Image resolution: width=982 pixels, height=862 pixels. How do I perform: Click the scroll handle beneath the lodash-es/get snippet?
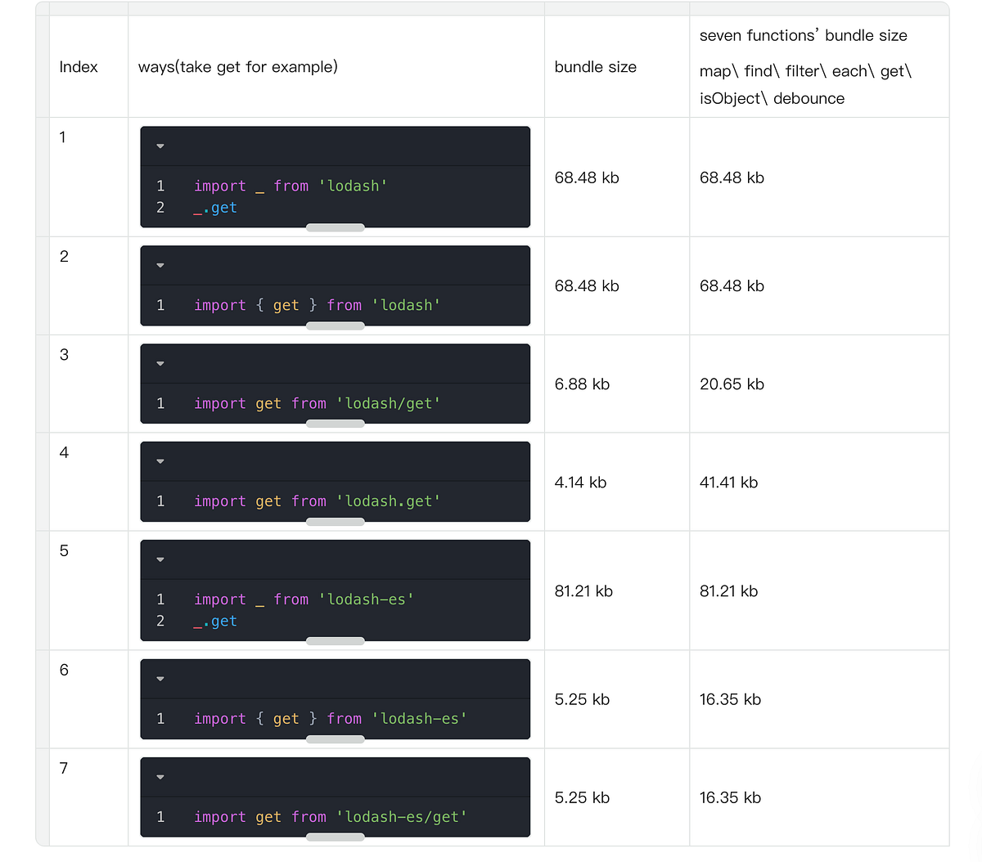click(335, 837)
